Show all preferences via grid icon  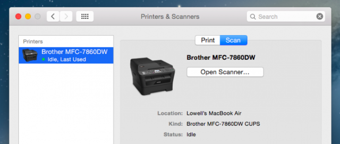(x=85, y=16)
